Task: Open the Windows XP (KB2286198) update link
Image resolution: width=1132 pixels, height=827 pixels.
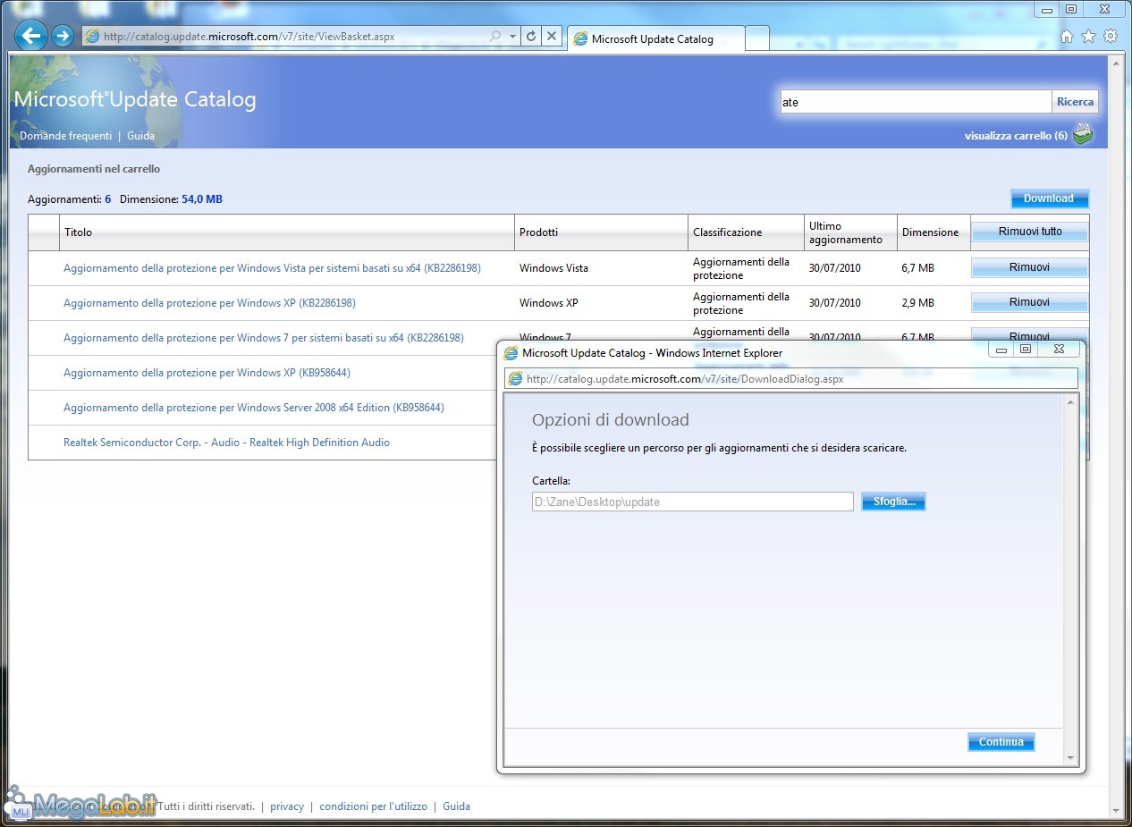Action: coord(209,303)
